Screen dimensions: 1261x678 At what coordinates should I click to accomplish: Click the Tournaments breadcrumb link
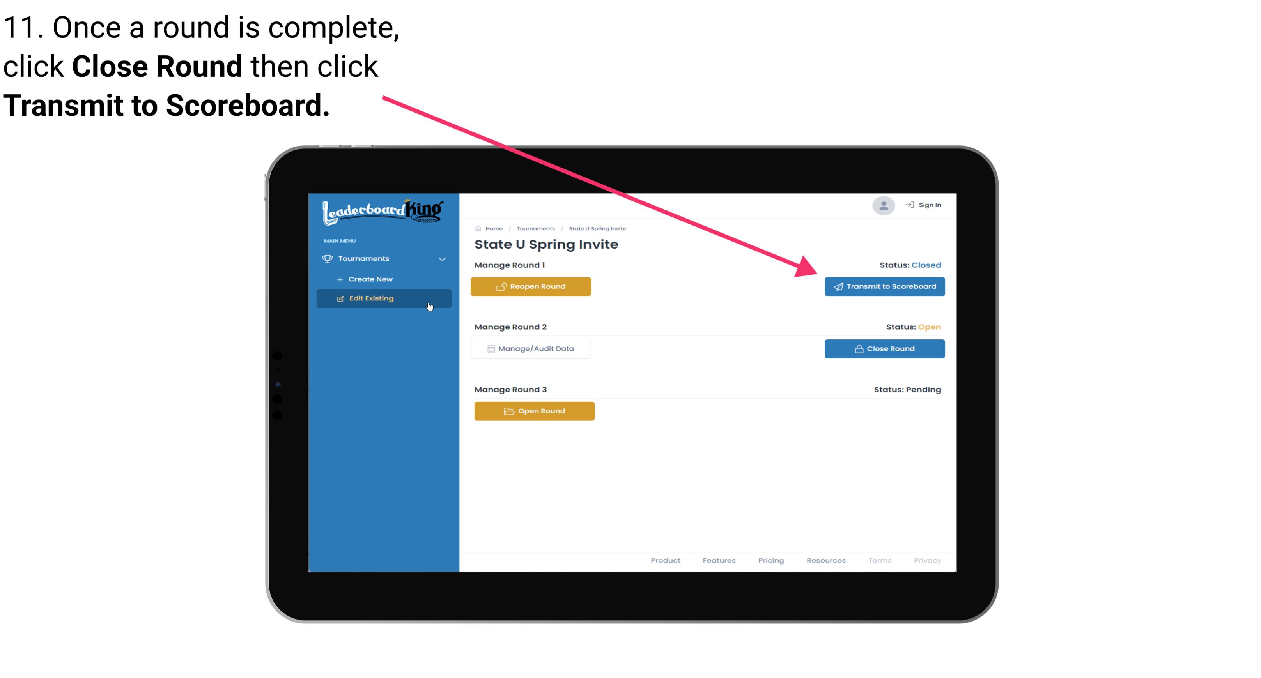535,228
